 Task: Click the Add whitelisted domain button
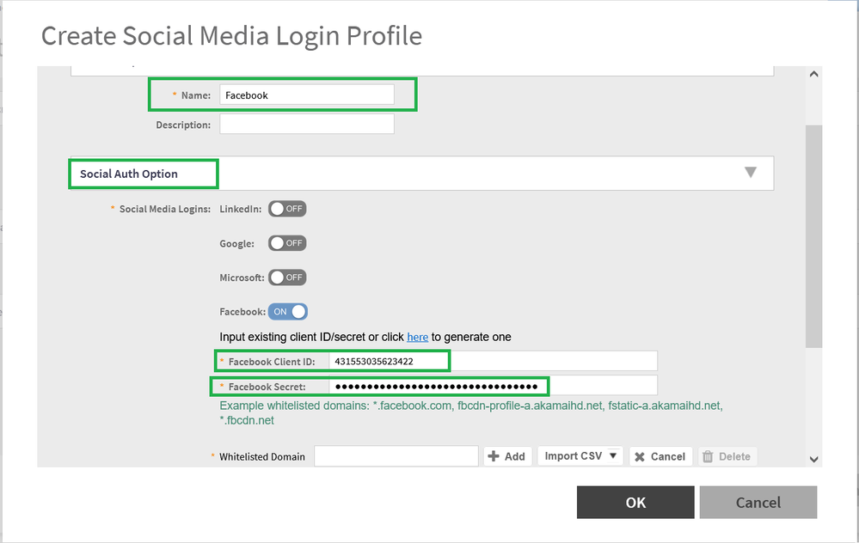[506, 456]
